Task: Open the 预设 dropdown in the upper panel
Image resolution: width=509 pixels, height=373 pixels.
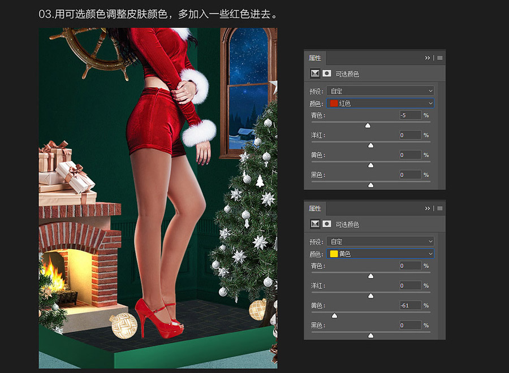Action: pyautogui.click(x=380, y=91)
